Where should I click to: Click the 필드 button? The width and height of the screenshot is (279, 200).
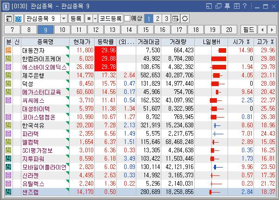249,30
